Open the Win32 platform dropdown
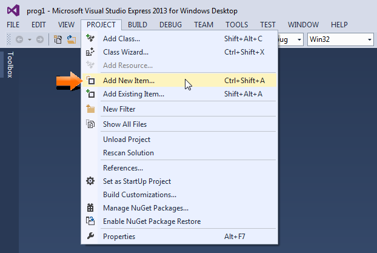The height and width of the screenshot is (253, 377). 339,39
